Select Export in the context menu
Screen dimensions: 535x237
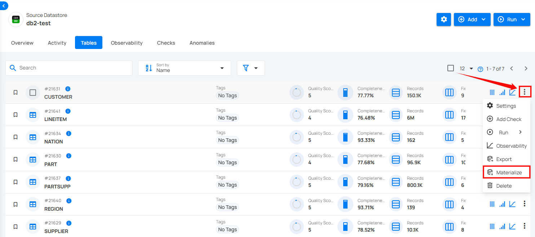point(504,159)
